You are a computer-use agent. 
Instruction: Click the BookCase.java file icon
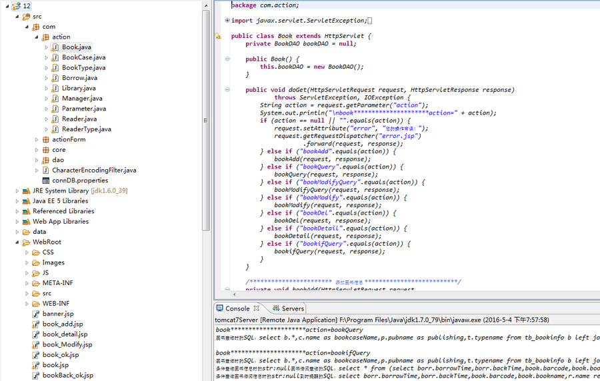click(x=55, y=57)
